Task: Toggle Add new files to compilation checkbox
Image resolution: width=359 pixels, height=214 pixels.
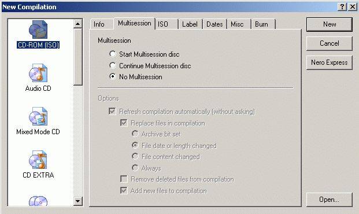Action: 124,191
